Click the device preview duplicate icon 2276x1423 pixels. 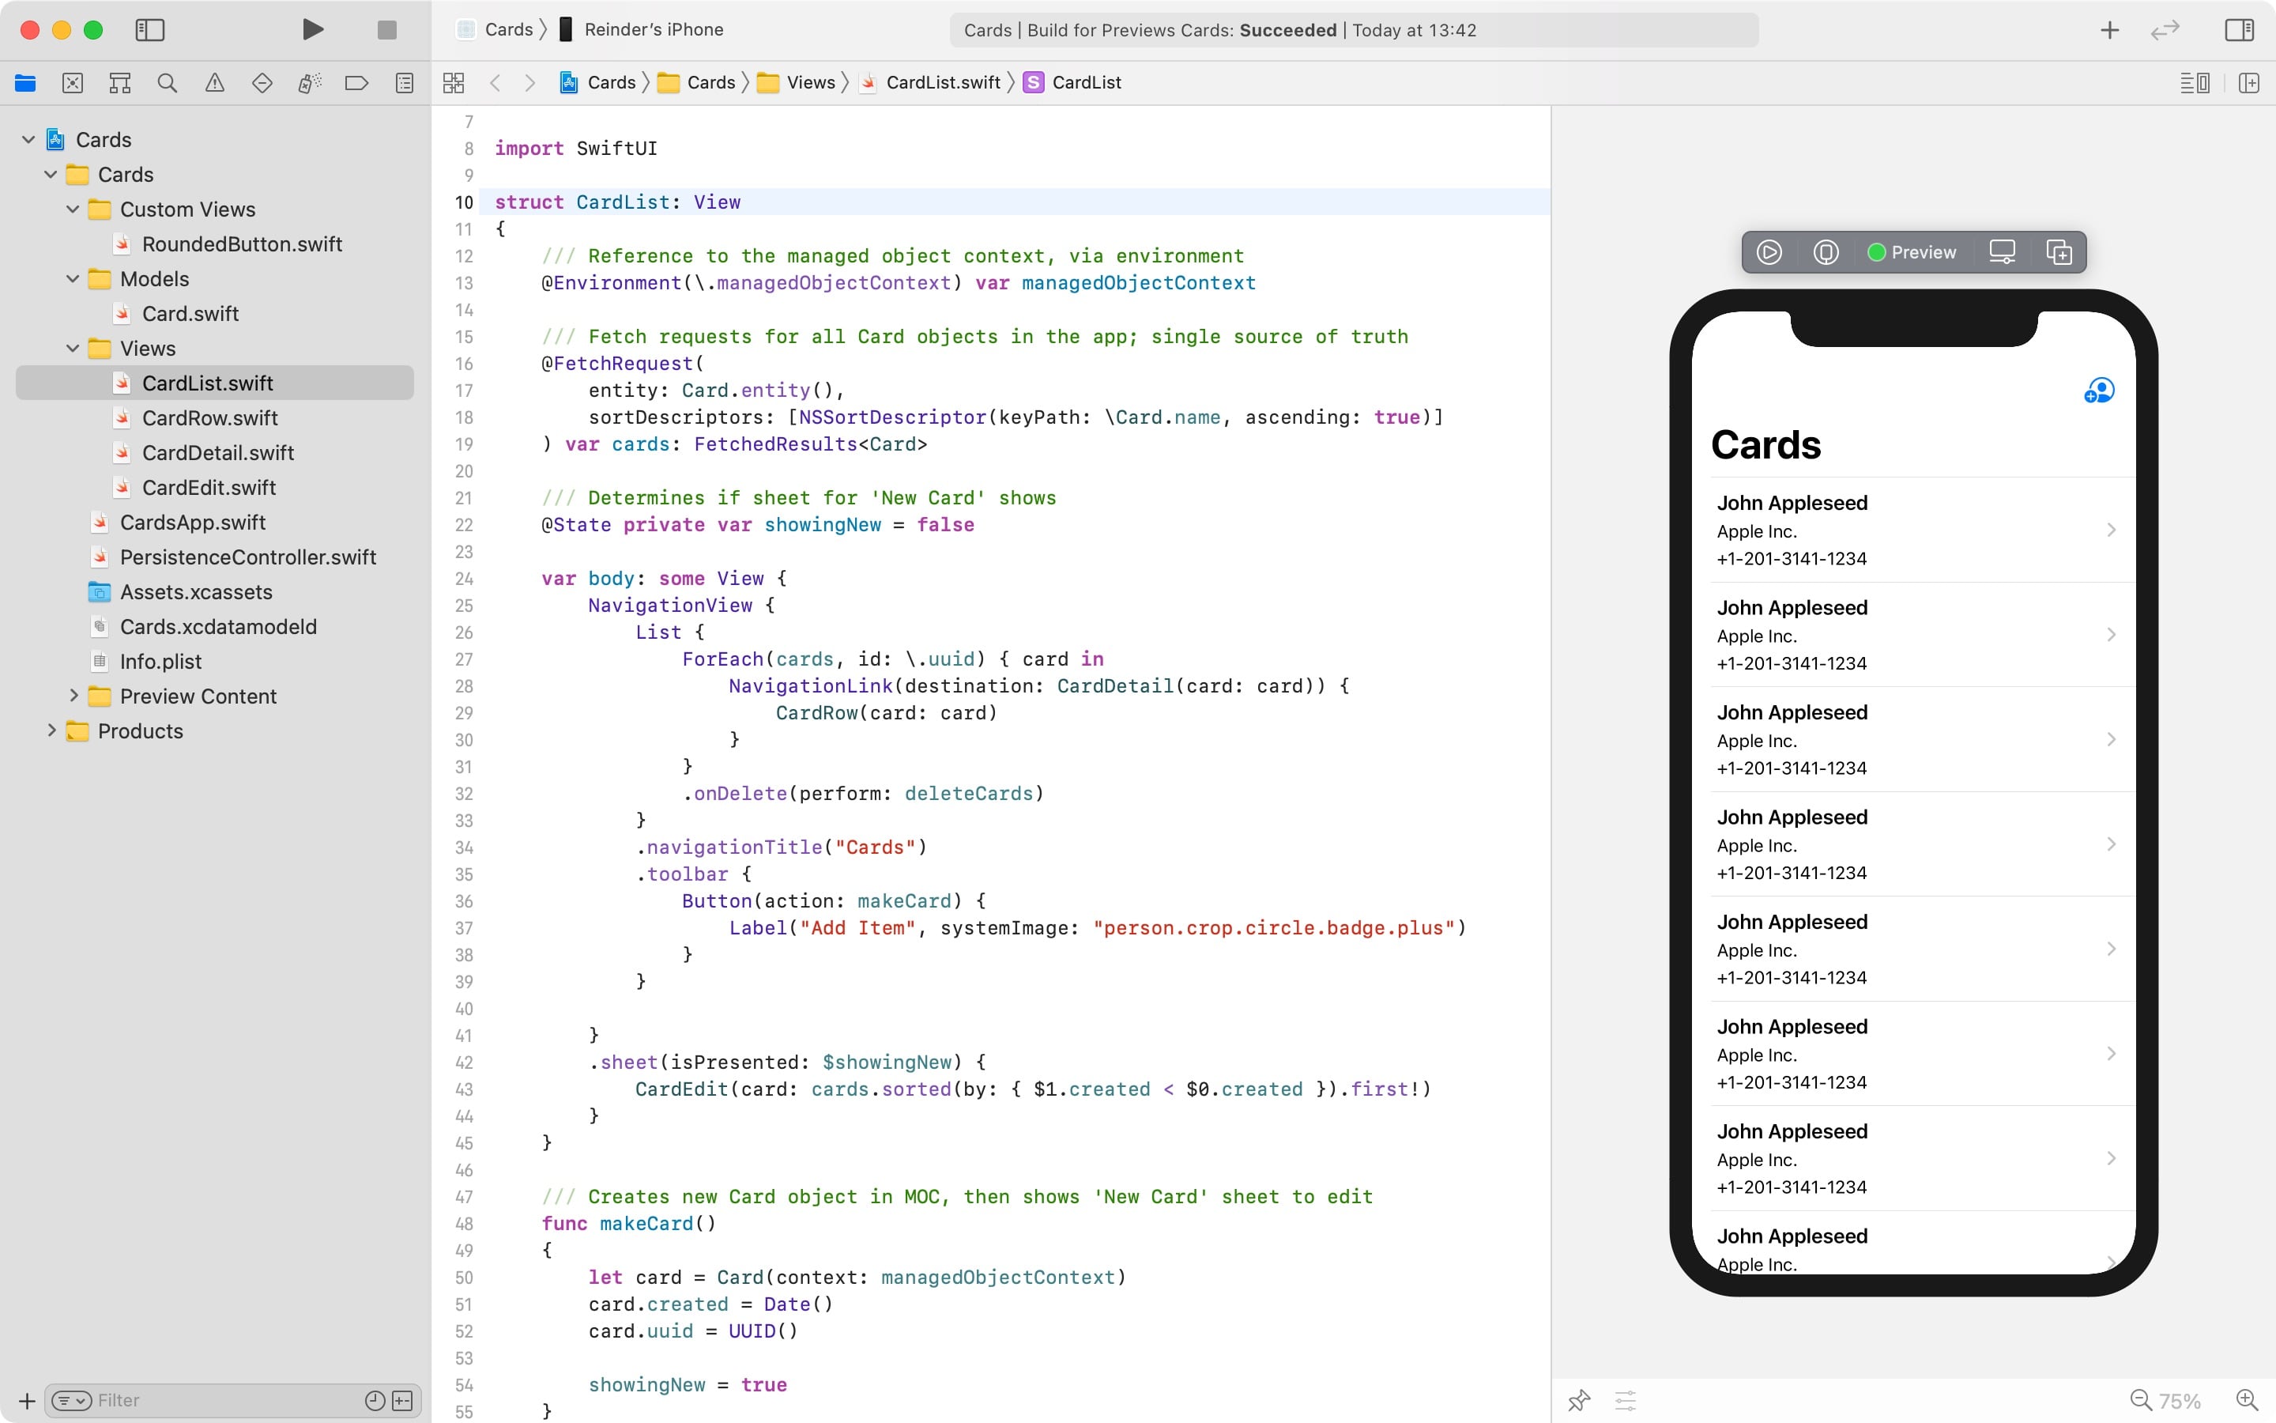2059,252
